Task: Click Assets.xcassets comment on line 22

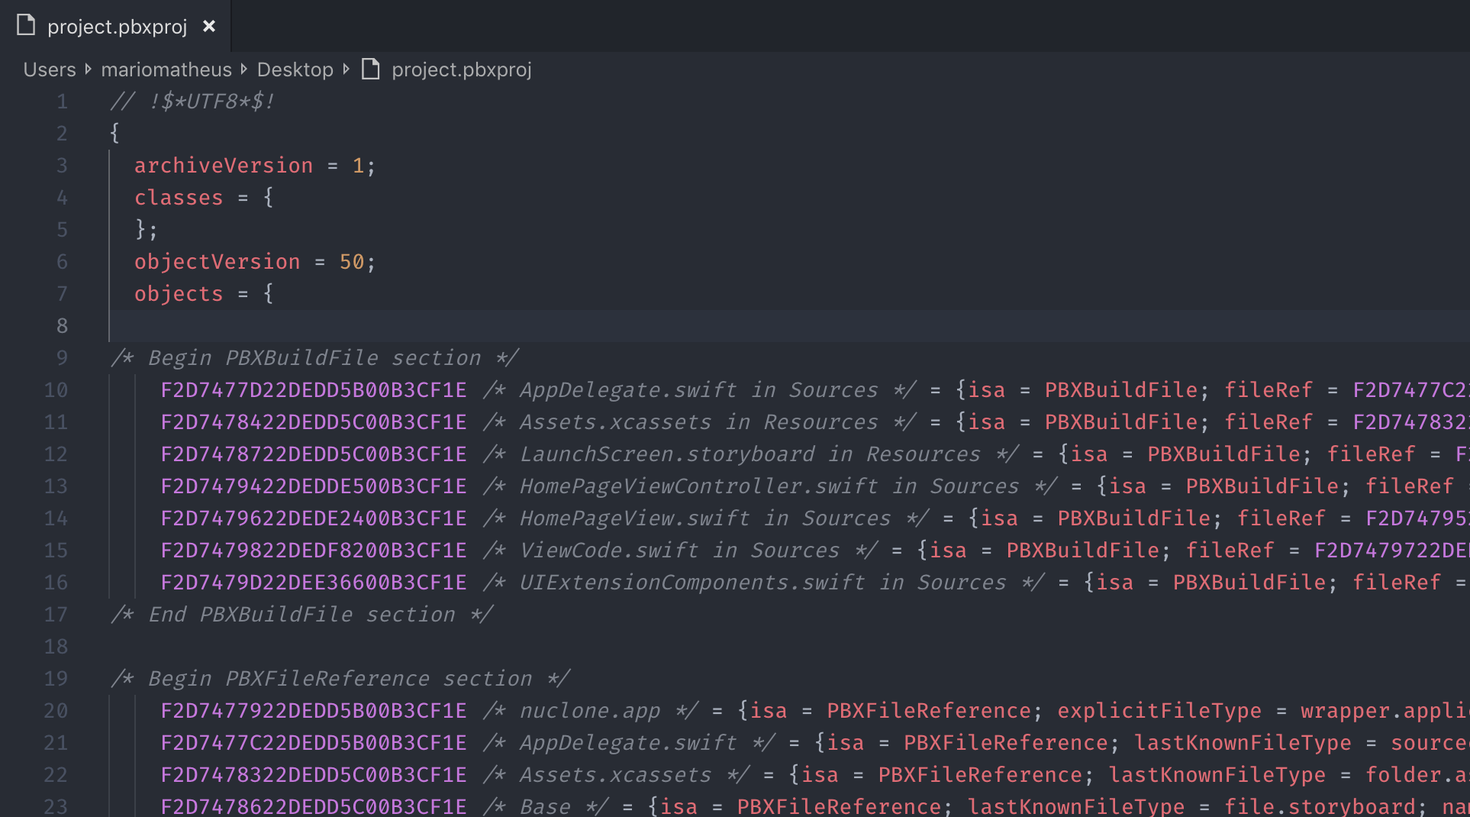Action: (615, 775)
